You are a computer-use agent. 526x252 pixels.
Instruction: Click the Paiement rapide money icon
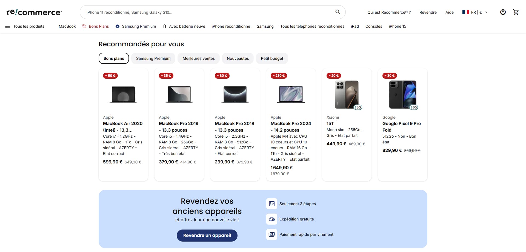(x=272, y=234)
